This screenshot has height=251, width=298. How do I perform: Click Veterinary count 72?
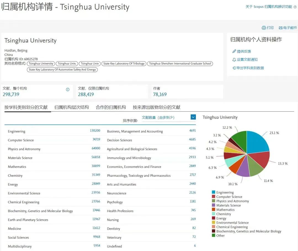[194, 237]
